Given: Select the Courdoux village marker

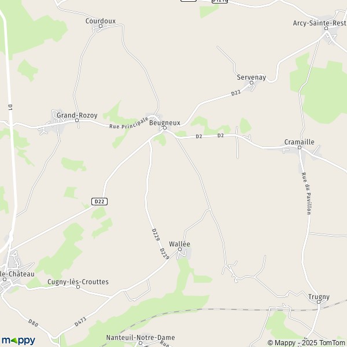Looking at the screenshot, I should tap(101, 26).
